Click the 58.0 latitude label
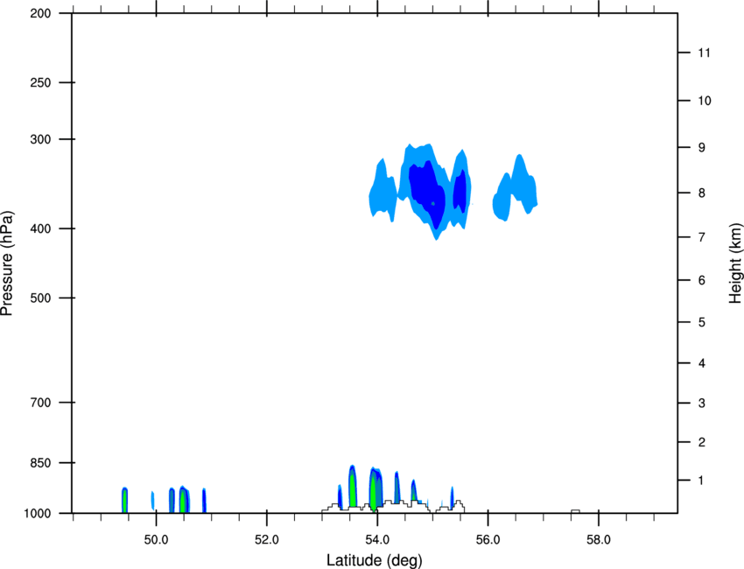 point(599,540)
